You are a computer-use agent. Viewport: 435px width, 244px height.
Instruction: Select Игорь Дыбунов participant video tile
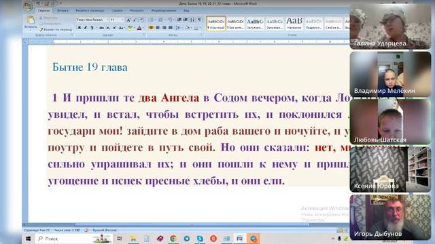click(x=390, y=217)
